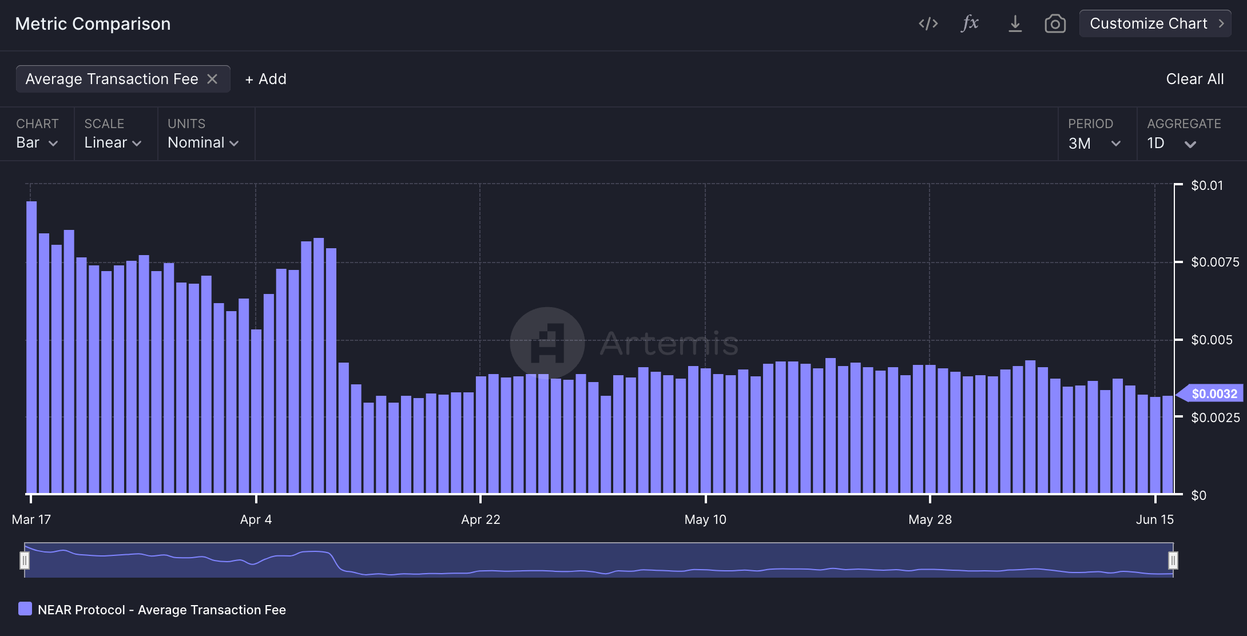
Task: Expand the Scale Linear dropdown
Action: [113, 142]
